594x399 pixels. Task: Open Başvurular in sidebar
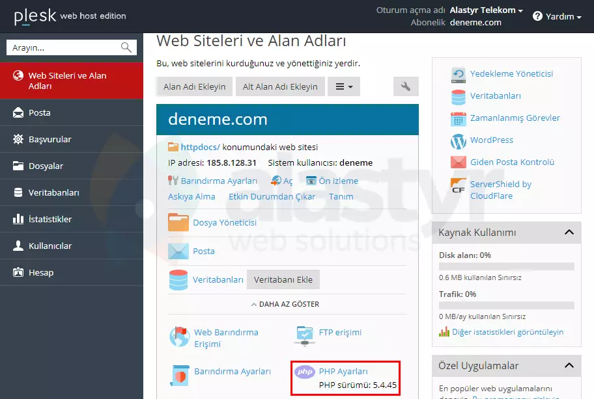pyautogui.click(x=72, y=139)
